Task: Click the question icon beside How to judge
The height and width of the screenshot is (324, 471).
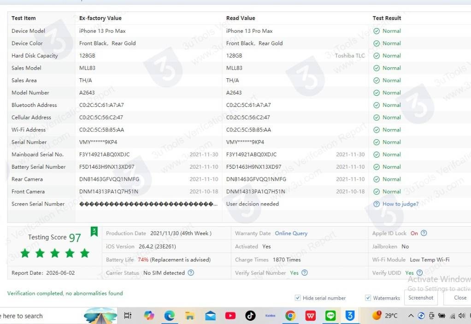Action: coord(377,204)
